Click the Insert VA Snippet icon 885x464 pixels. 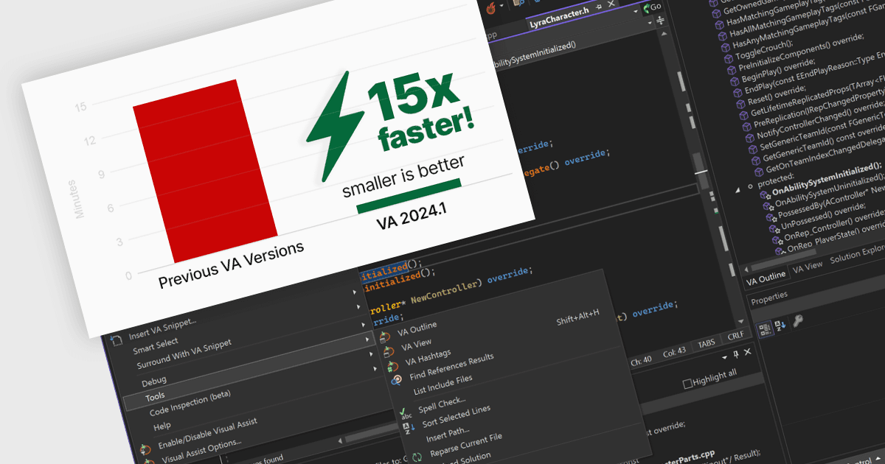click(116, 340)
